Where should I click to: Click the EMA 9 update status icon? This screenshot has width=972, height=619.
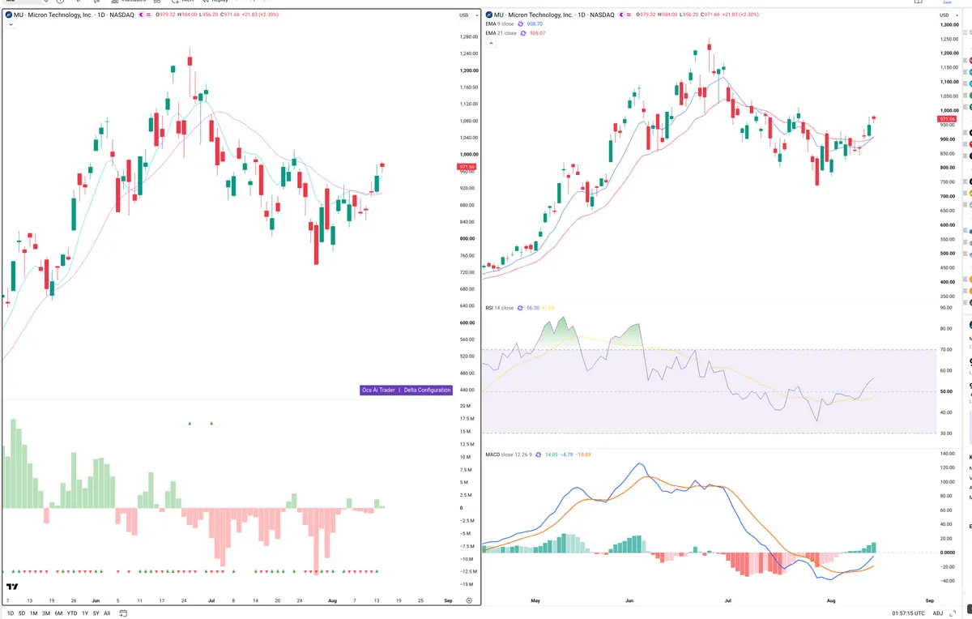click(520, 23)
